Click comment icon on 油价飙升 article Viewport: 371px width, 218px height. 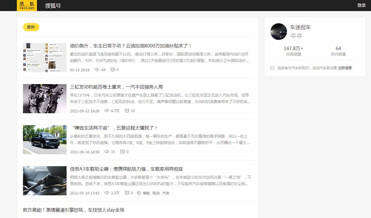112,70
